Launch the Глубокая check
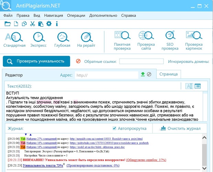Screen dimensions: 213x172 (x=62, y=40)
